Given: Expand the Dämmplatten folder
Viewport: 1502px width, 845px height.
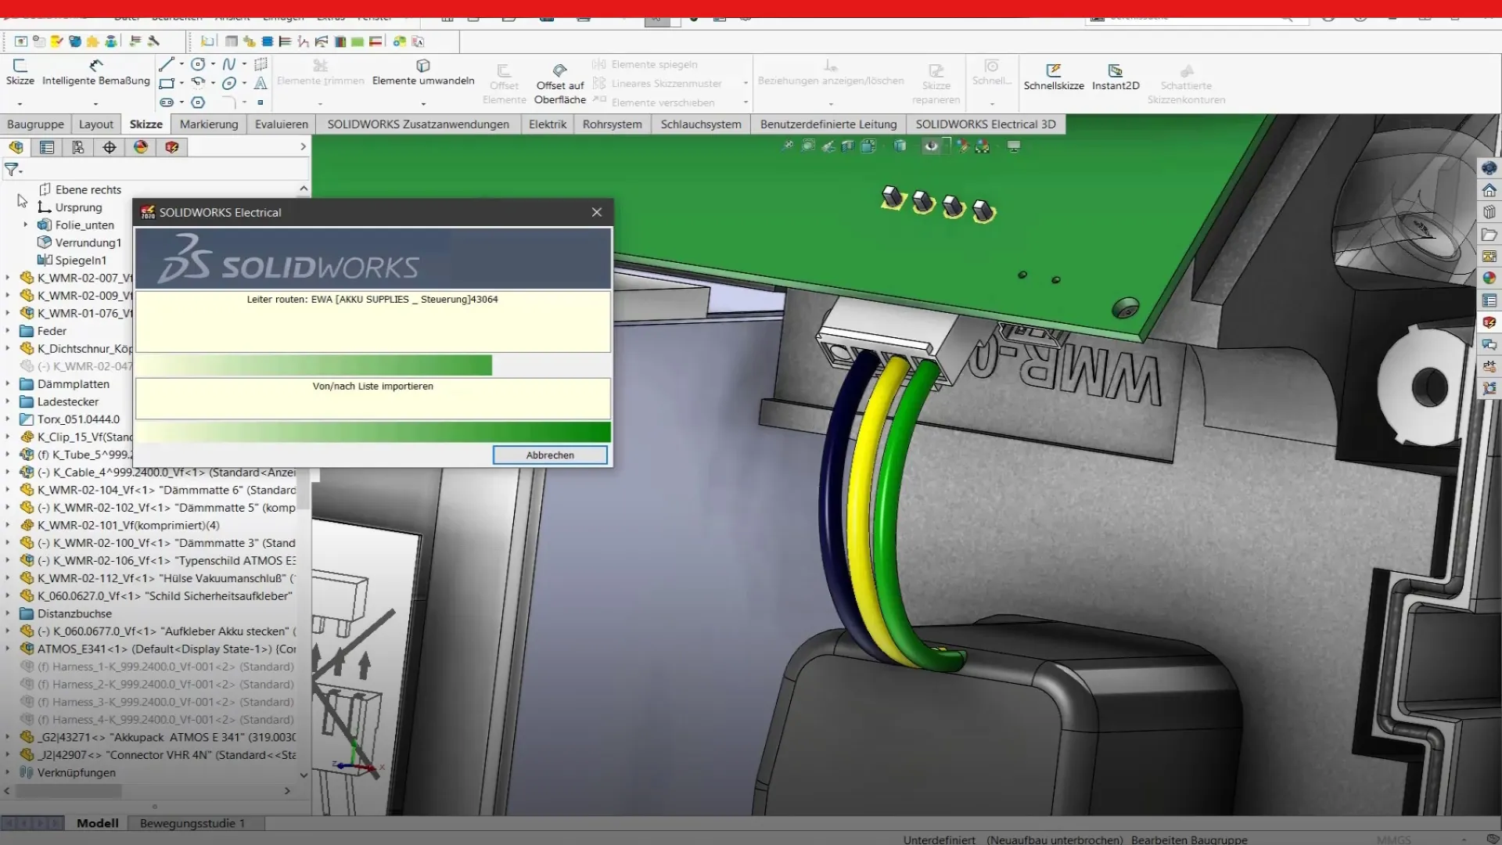Looking at the screenshot, I should (x=8, y=384).
